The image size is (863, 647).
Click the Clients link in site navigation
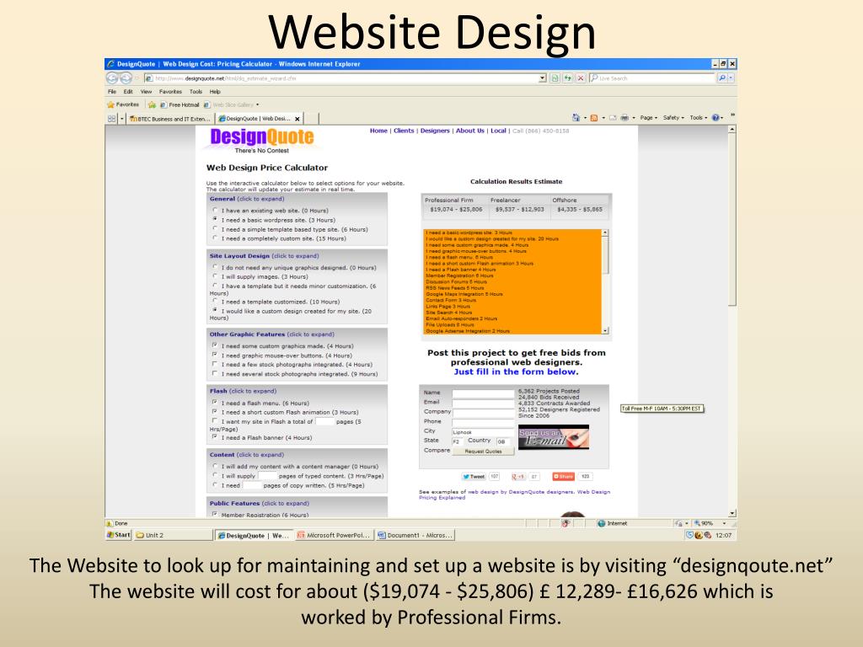pos(404,131)
